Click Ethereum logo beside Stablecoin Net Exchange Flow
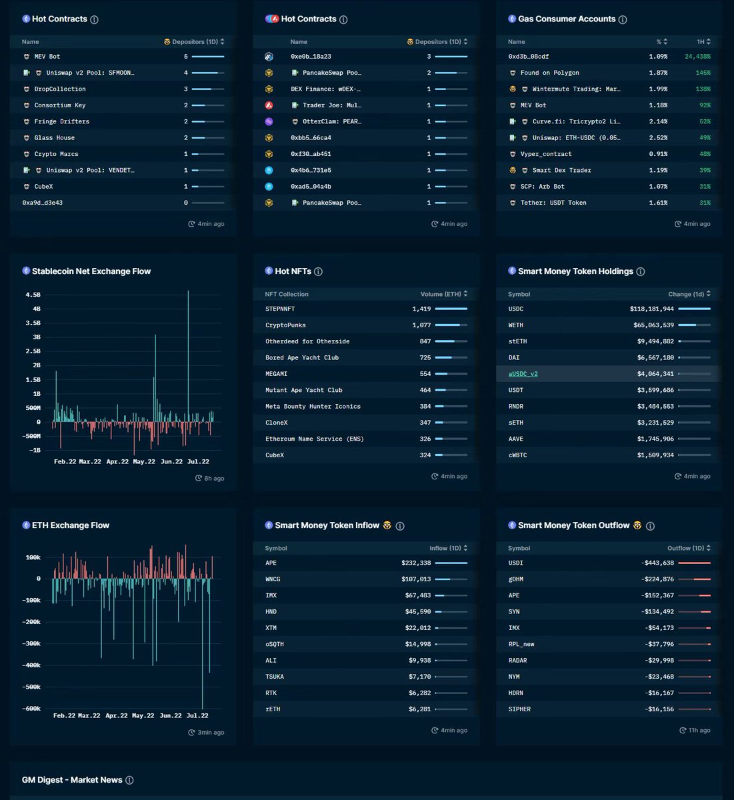The image size is (734, 800). click(26, 271)
